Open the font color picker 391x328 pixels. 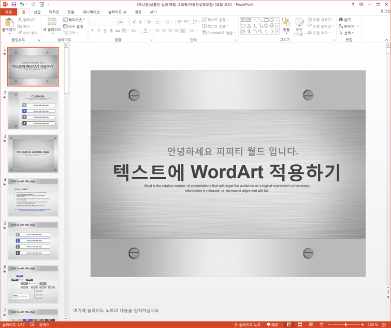pyautogui.click(x=147, y=31)
